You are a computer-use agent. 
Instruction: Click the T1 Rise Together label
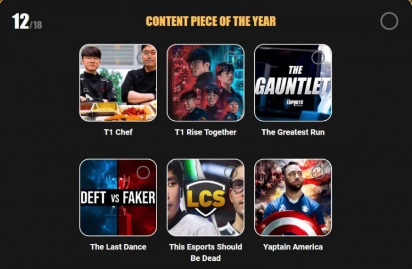click(x=205, y=132)
